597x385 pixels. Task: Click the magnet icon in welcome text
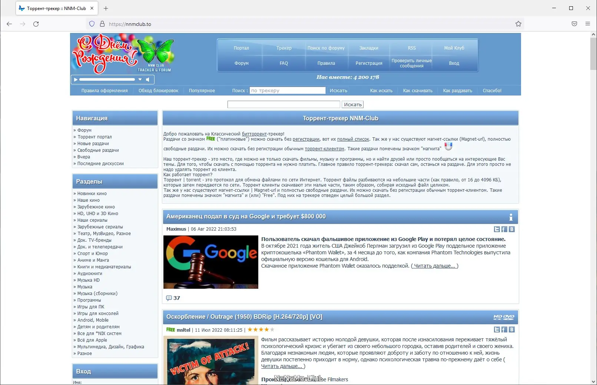[448, 146]
